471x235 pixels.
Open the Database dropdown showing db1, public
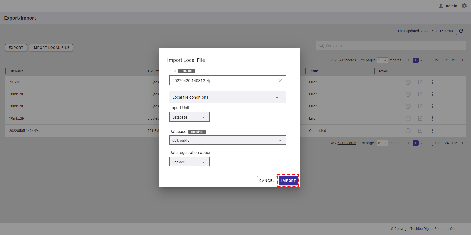tap(227, 140)
